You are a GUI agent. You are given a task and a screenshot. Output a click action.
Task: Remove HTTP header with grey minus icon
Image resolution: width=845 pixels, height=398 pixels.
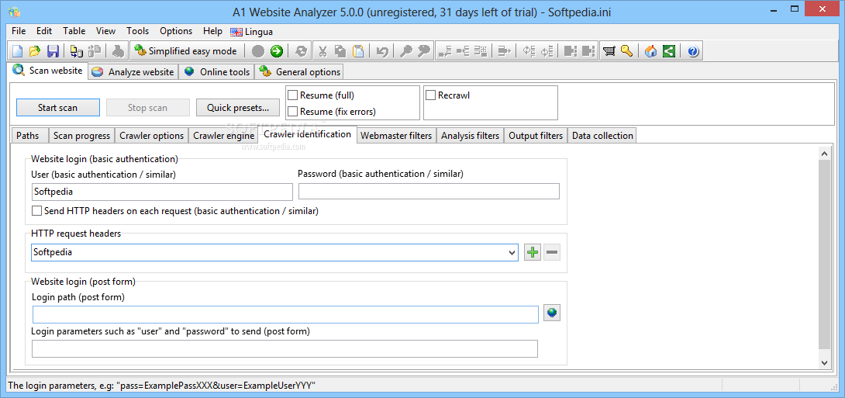[x=552, y=252]
